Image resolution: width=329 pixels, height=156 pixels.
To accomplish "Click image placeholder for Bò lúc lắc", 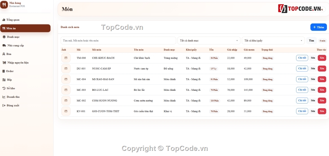I will tap(66, 90).
